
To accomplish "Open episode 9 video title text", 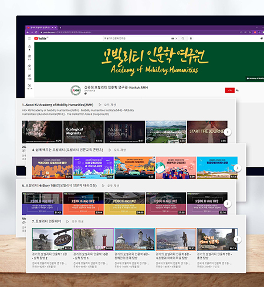I will pos(132,256).
